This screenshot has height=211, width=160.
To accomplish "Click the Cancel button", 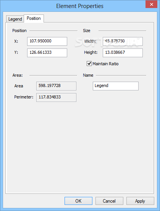I will (x=109, y=201).
